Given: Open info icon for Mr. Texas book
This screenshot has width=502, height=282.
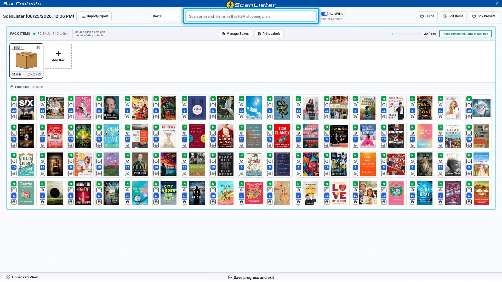Looking at the screenshot, I should point(156,133).
